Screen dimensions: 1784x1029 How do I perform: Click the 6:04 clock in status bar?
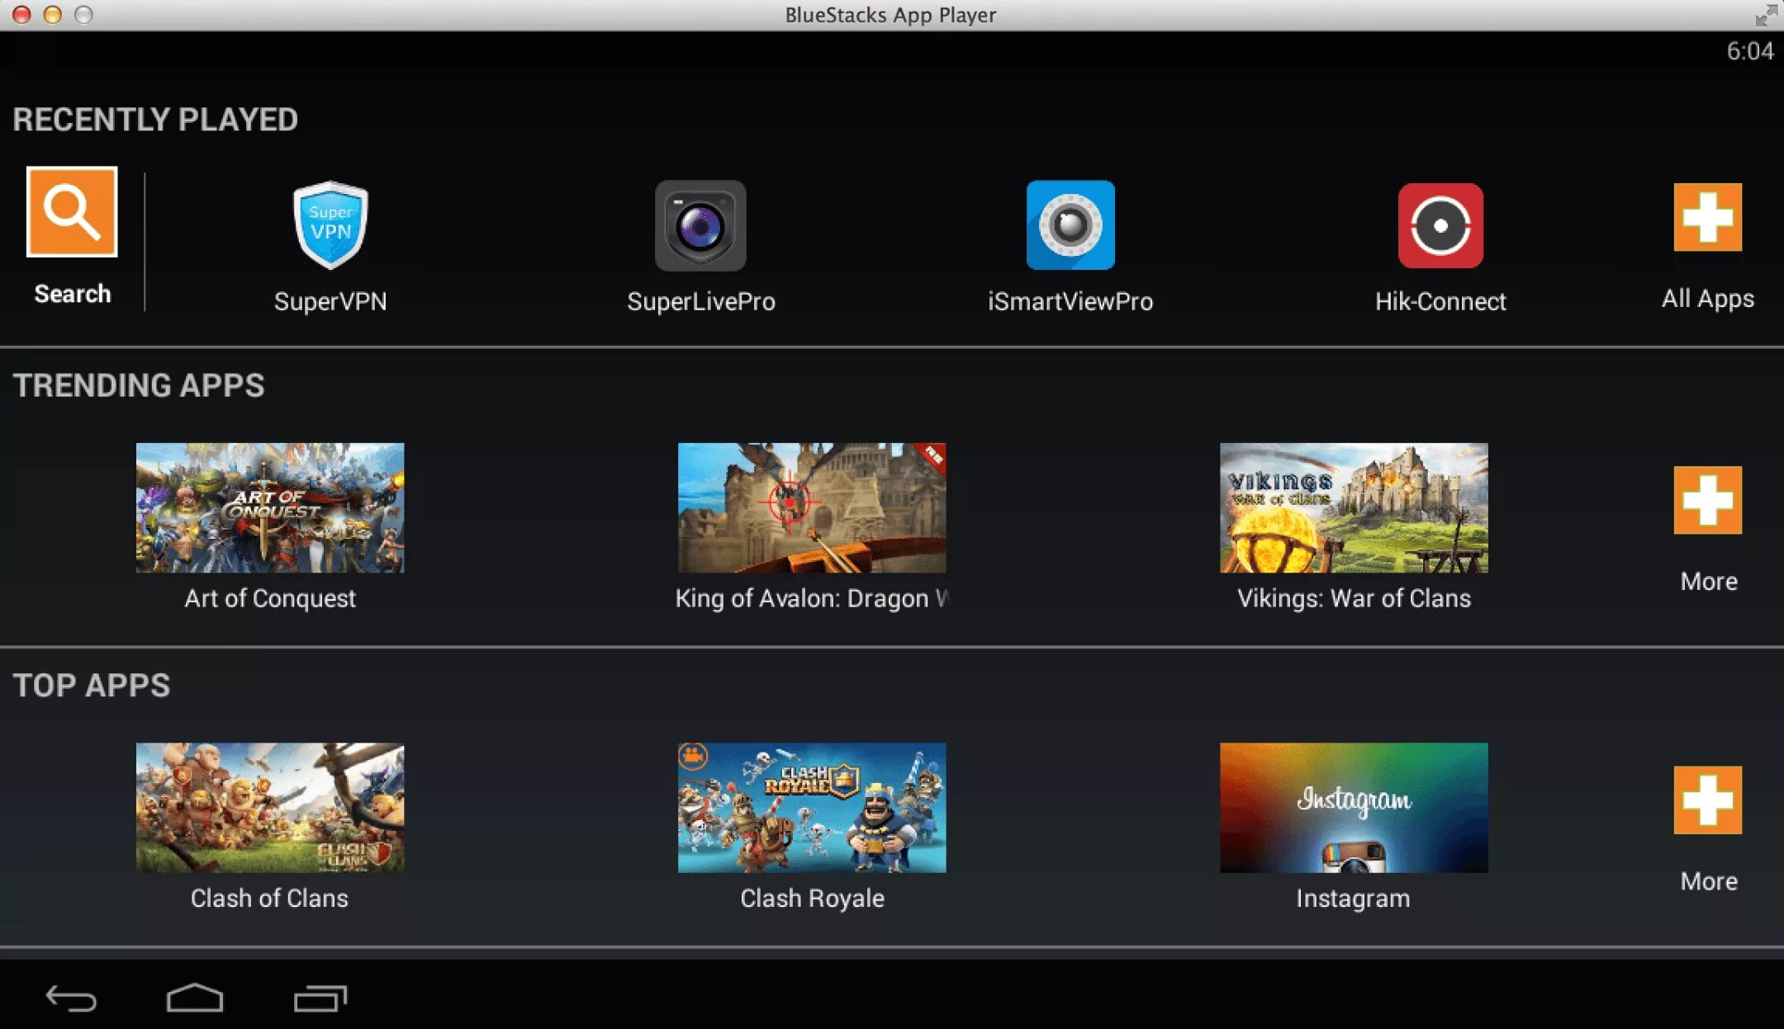(x=1749, y=51)
